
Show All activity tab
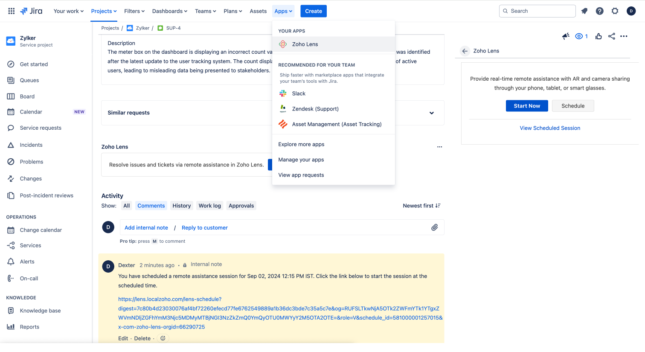(x=127, y=206)
